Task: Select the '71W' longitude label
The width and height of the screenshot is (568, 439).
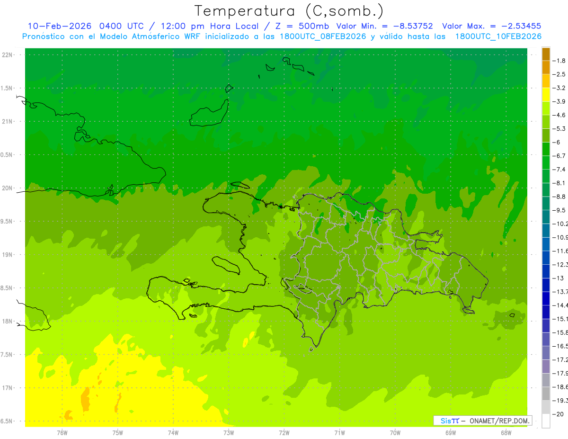Action: click(x=339, y=432)
